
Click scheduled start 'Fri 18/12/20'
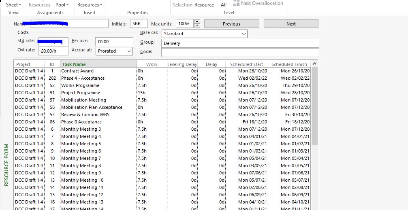point(255,122)
